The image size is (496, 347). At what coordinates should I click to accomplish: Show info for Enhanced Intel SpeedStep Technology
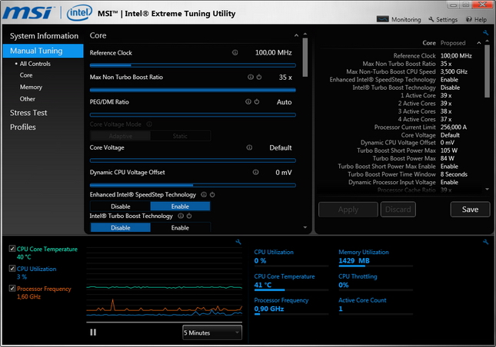click(204, 194)
